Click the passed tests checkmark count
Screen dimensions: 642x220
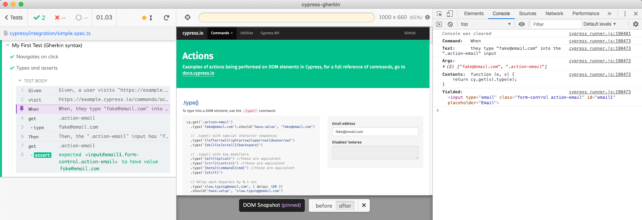click(39, 17)
